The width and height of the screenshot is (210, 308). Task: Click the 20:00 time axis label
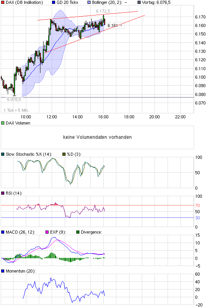coord(155,117)
